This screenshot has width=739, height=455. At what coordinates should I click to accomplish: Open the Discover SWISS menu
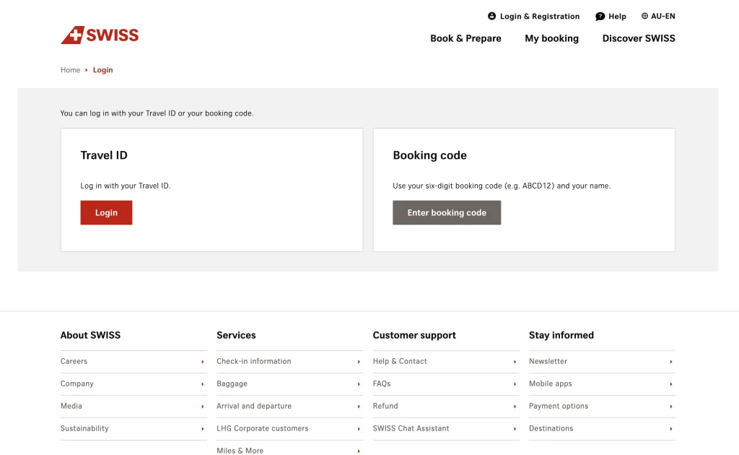pyautogui.click(x=639, y=38)
